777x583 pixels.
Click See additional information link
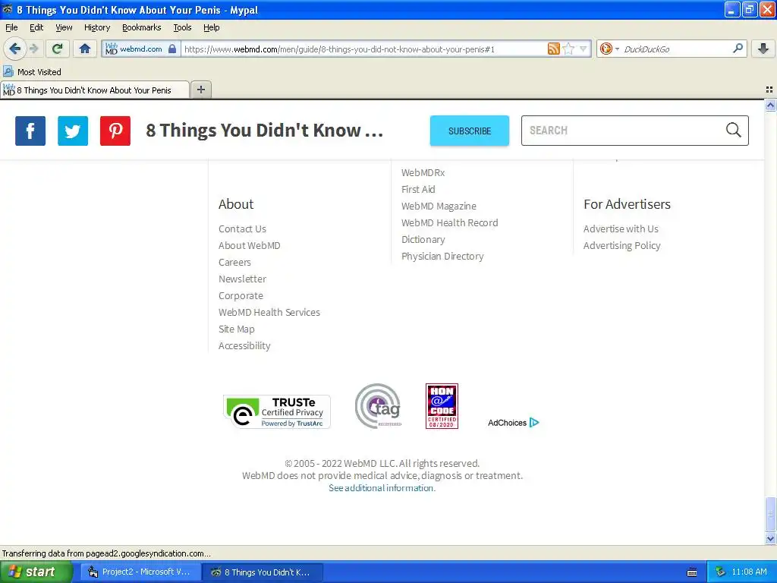coord(382,488)
